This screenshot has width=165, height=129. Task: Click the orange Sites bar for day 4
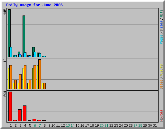[25, 77]
